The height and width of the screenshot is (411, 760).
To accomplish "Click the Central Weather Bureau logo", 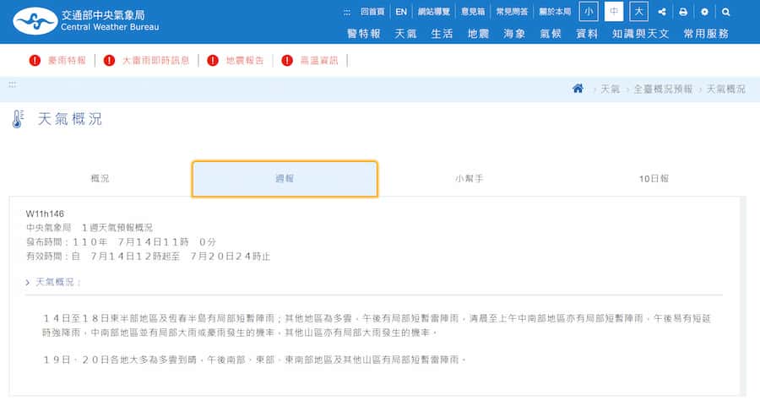I will [86, 21].
